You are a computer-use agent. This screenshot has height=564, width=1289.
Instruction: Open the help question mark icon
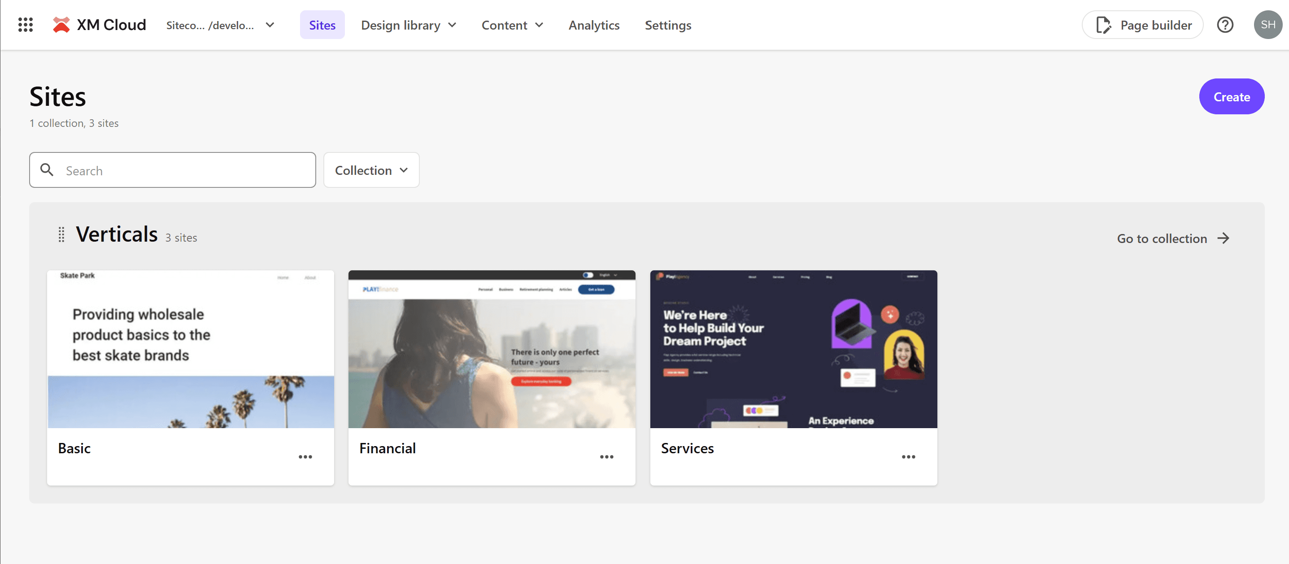coord(1224,25)
